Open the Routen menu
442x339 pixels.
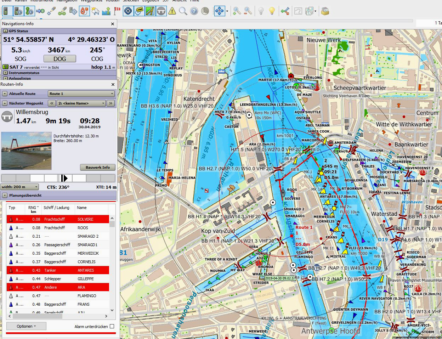(113, 1)
